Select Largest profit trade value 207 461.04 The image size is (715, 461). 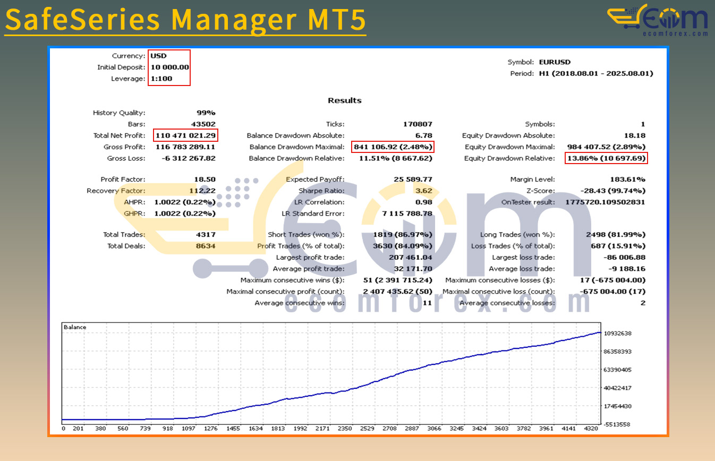411,257
